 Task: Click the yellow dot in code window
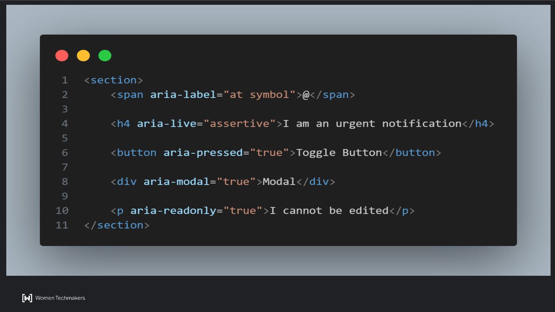point(83,55)
